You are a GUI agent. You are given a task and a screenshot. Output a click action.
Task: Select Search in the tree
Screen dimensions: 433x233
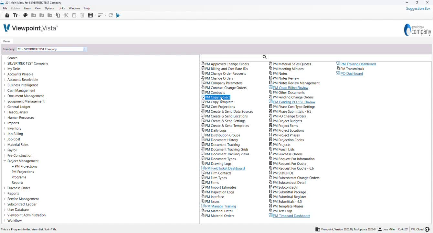(x=12, y=58)
